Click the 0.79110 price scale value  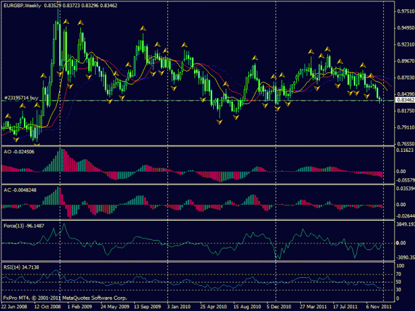406,127
